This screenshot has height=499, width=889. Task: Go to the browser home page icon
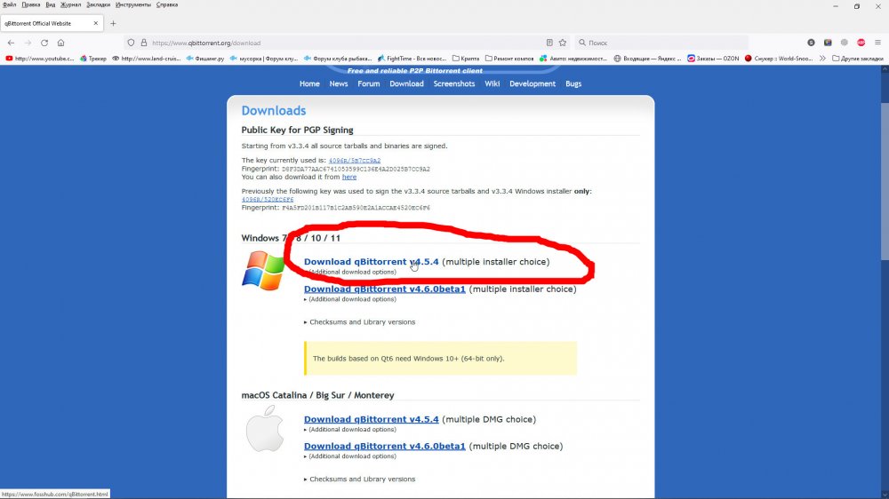pos(60,43)
